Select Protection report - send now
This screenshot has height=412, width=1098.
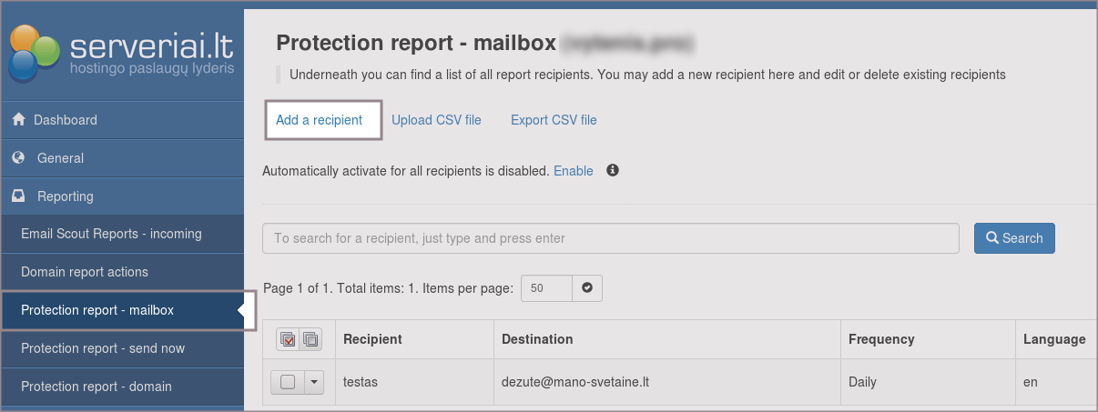pyautogui.click(x=103, y=348)
